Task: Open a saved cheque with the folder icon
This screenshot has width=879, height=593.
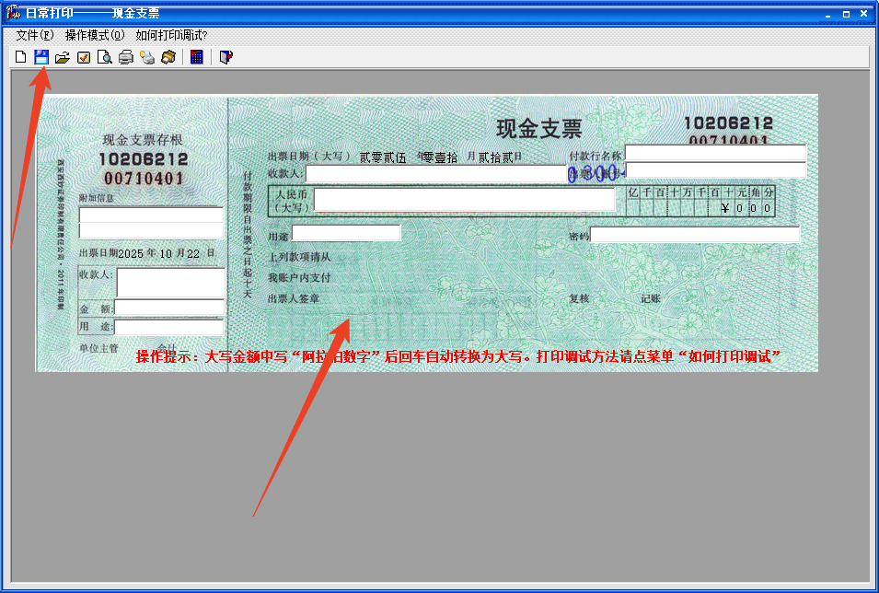Action: 63,57
